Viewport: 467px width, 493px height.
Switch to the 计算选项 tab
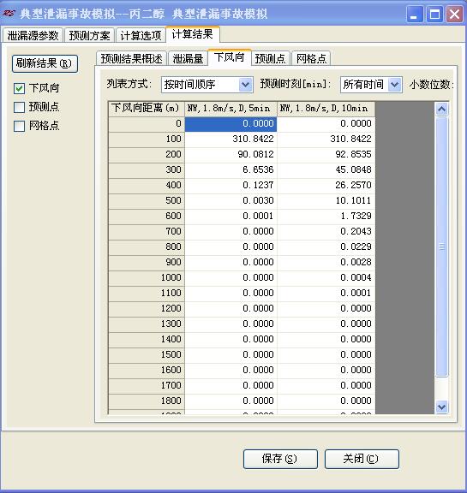[x=141, y=35]
